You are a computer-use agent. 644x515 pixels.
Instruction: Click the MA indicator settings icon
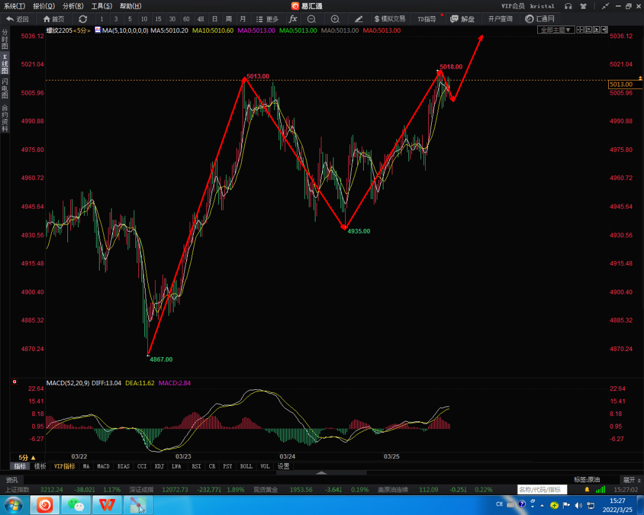[98, 30]
